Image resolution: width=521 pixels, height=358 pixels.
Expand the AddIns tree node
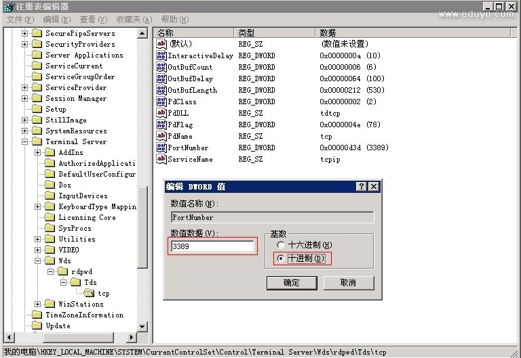pyautogui.click(x=38, y=152)
